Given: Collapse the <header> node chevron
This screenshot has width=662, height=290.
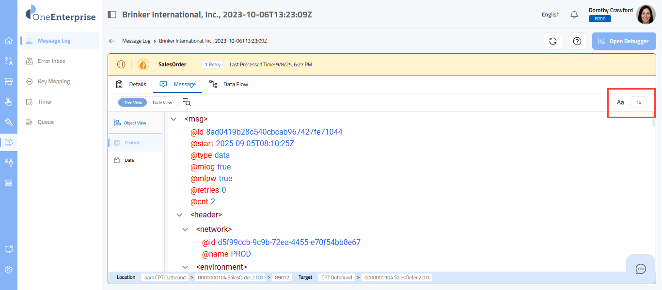Looking at the screenshot, I should click(179, 215).
